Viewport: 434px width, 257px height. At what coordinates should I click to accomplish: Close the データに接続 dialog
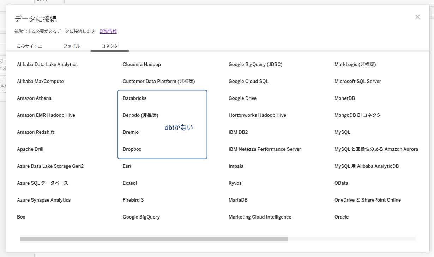click(417, 17)
